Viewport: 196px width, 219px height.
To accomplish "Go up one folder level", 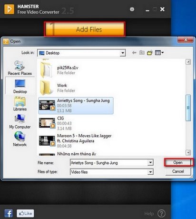I will pyautogui.click(x=142, y=53).
